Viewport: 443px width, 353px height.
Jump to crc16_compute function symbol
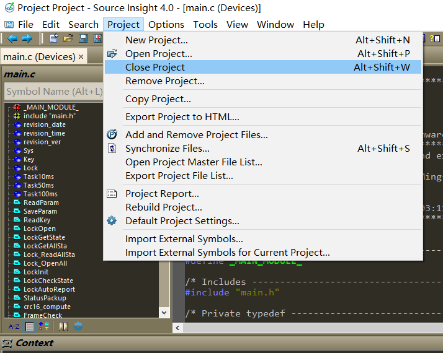pos(47,307)
